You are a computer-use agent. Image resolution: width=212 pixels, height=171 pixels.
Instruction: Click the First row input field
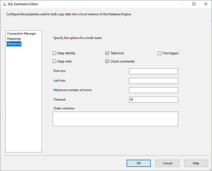(153, 71)
